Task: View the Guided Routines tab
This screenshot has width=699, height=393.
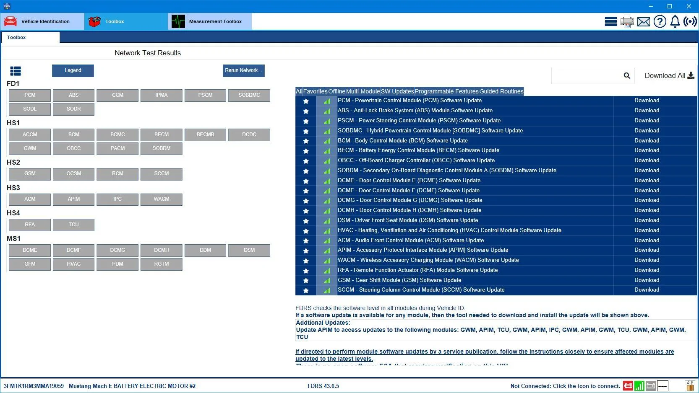Action: pos(501,91)
